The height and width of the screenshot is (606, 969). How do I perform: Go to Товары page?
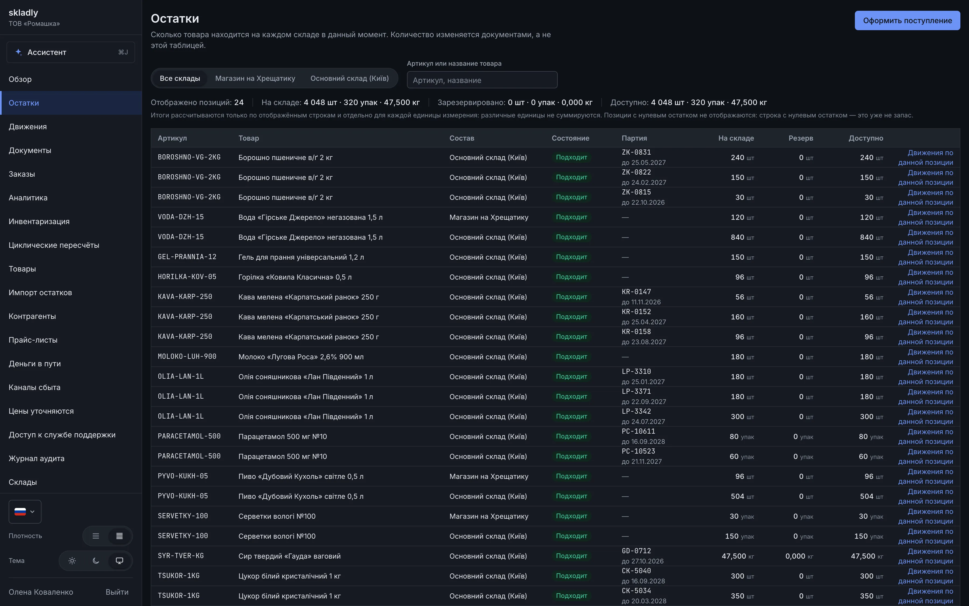click(71, 269)
